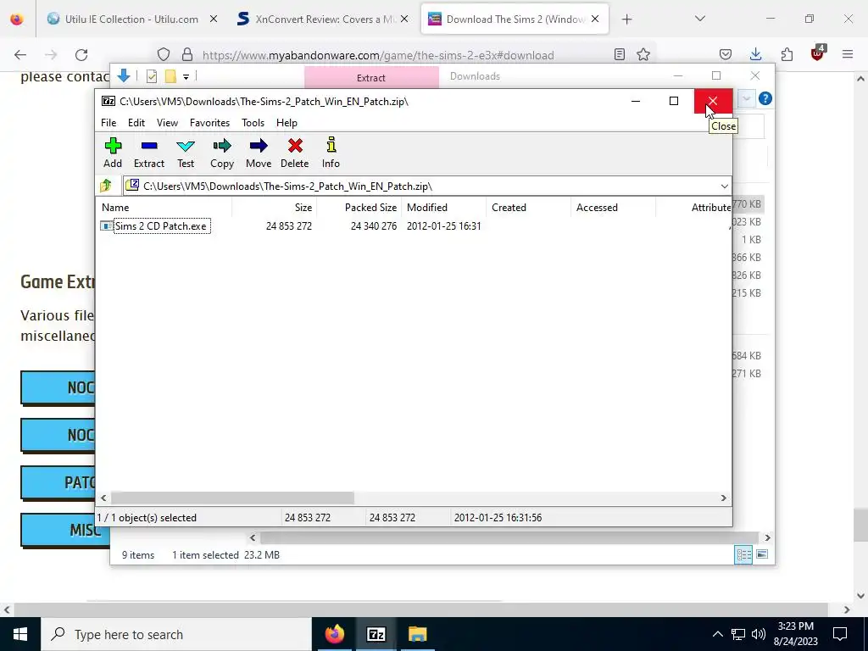
Task: Click the blue down arrow in Explorer title bar
Action: tap(124, 75)
